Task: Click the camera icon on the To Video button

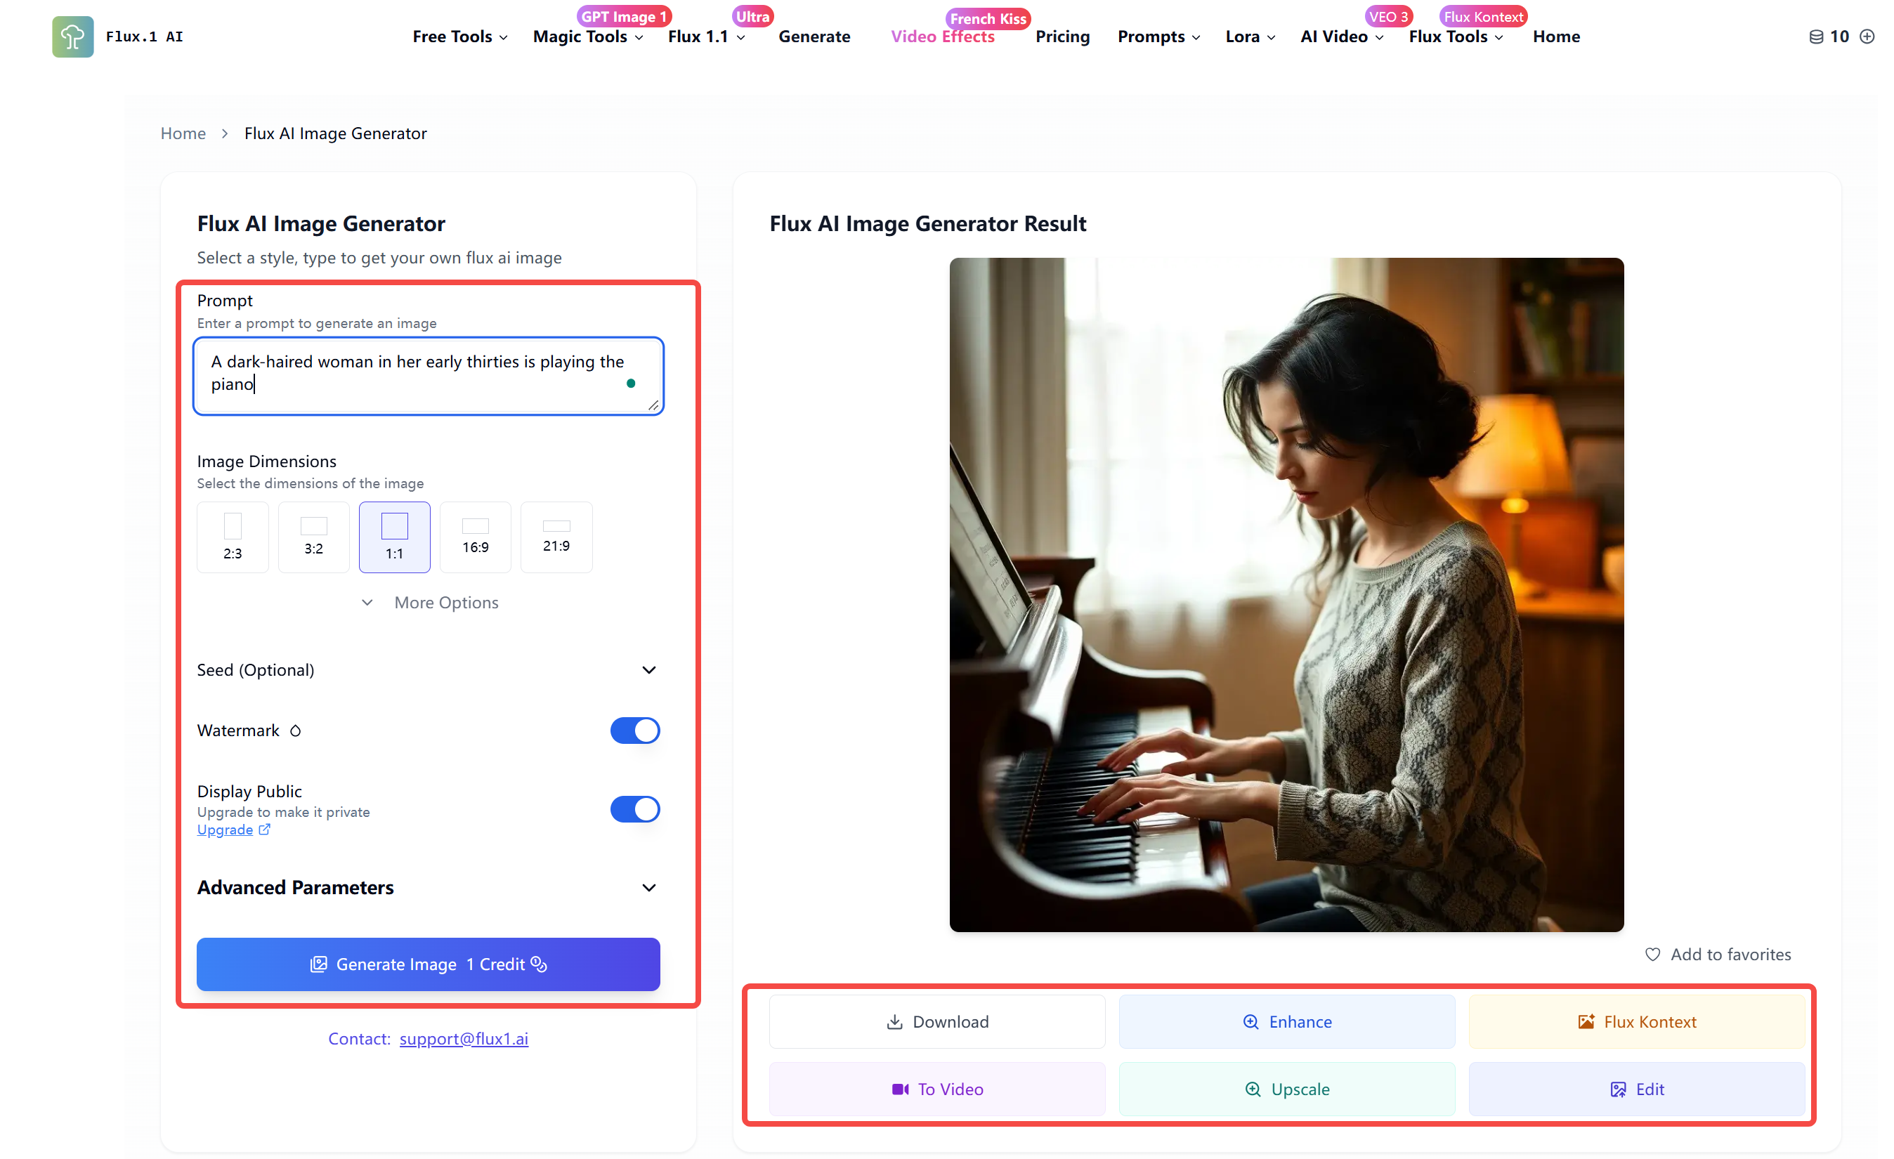Action: [899, 1089]
